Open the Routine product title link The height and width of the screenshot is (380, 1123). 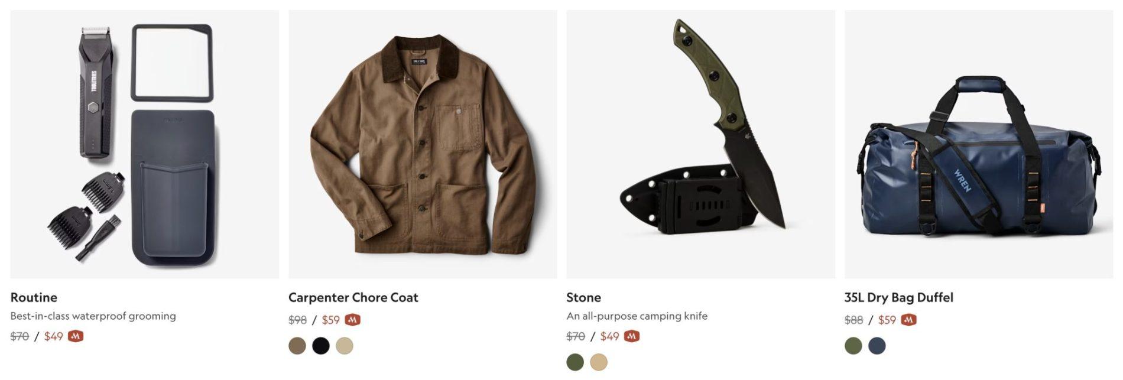point(34,297)
